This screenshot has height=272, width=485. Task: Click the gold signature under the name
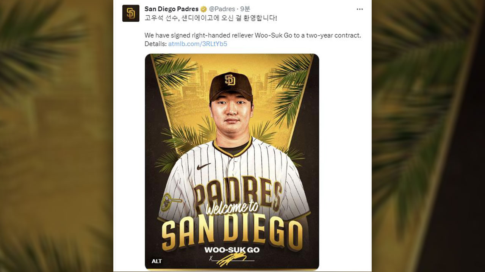(x=232, y=259)
